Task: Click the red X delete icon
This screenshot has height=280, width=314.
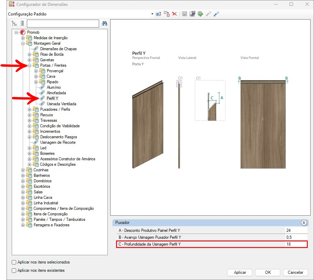Action: [x=175, y=14]
